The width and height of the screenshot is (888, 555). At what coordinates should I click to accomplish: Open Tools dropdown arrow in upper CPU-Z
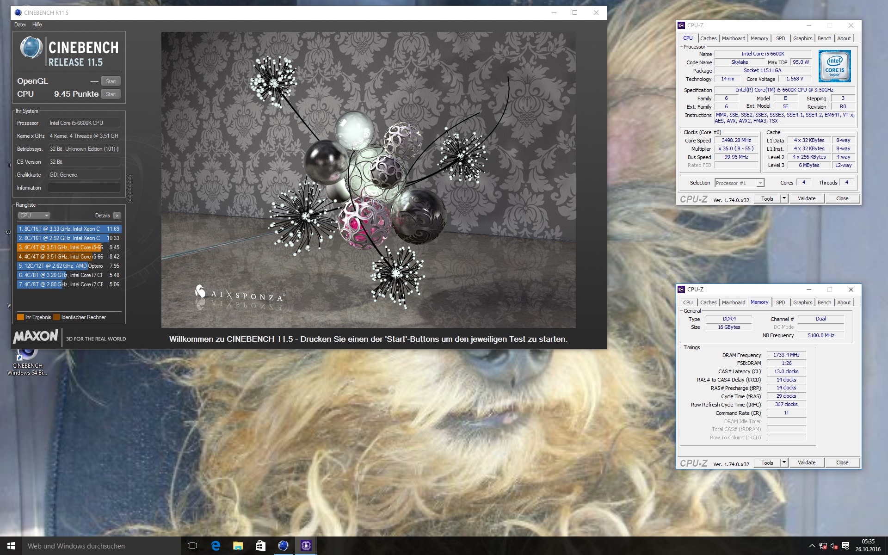tap(784, 199)
